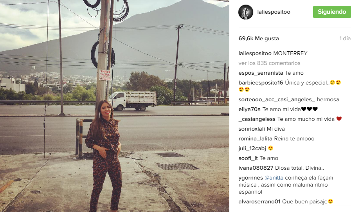Open alvaroserrano01 commenter profile
353x212 pixels.
(x=259, y=201)
